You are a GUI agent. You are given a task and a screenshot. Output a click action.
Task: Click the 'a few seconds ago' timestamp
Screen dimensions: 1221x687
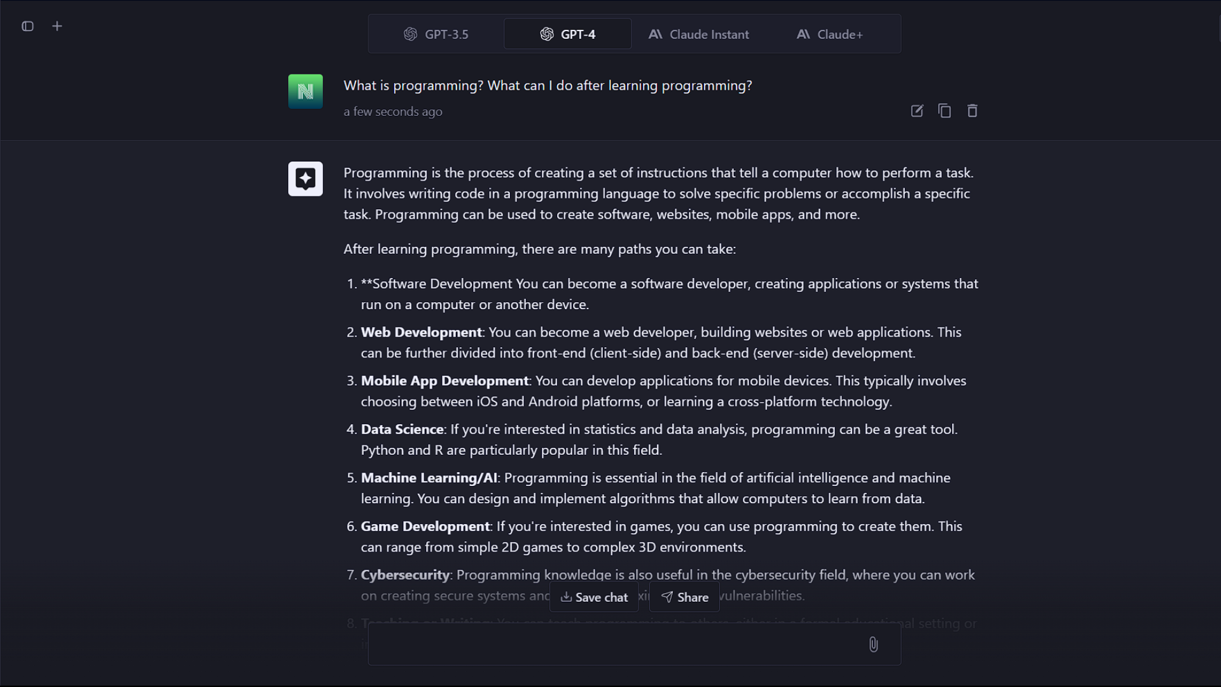(x=392, y=111)
